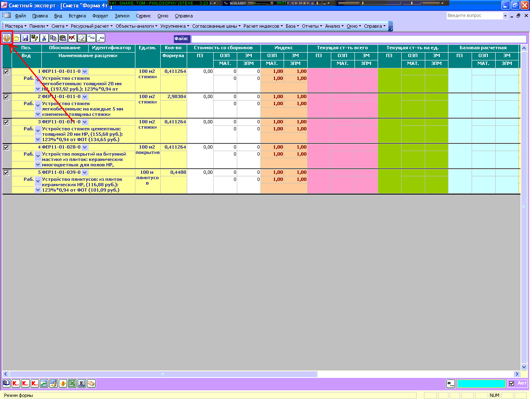
Task: Expand dropdown next to ФЕР11-01-028-0
Action: pyautogui.click(x=85, y=147)
